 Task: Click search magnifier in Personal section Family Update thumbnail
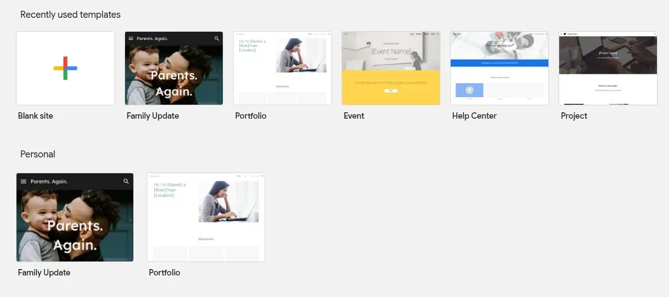126,181
